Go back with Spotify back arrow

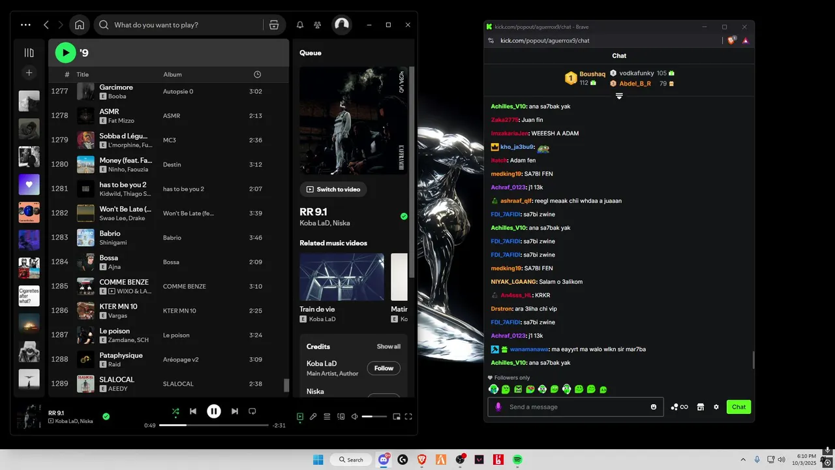[46, 25]
